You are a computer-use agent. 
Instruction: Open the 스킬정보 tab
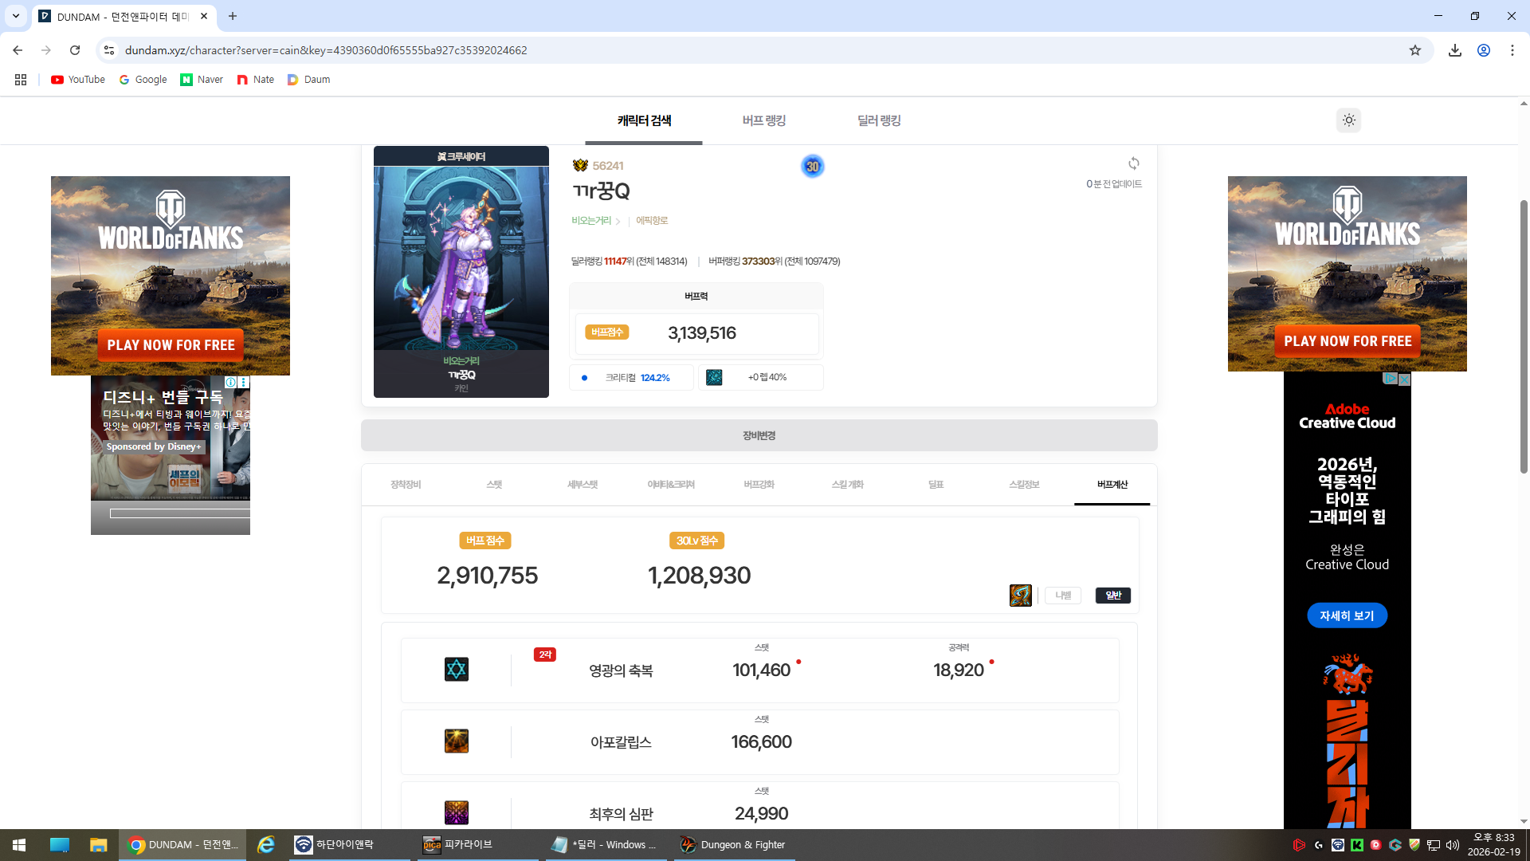(1024, 485)
